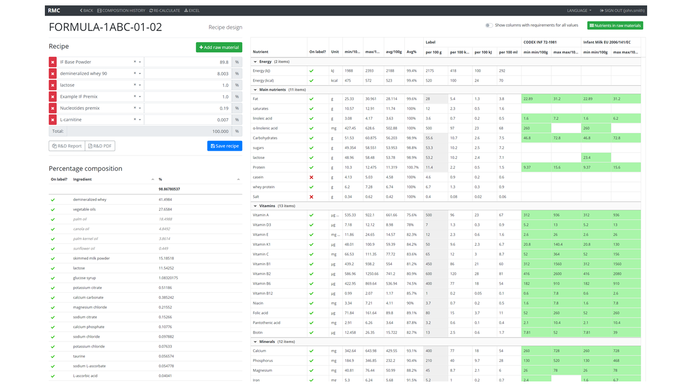Toggle casein on-label red cross icon

(x=311, y=177)
